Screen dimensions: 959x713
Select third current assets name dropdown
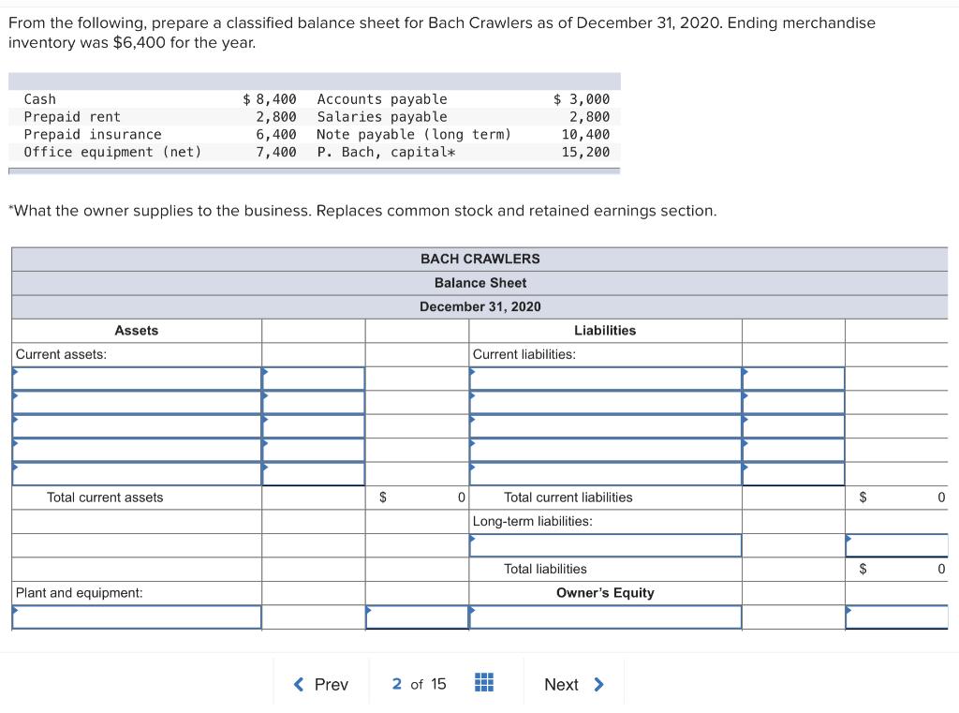[x=137, y=426]
